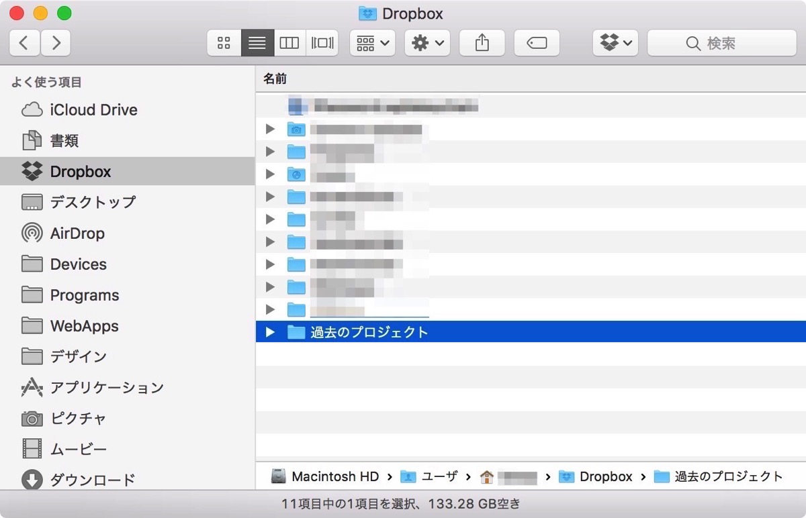Open the item arrangement dropdown
Image resolution: width=806 pixels, height=518 pixels.
373,43
